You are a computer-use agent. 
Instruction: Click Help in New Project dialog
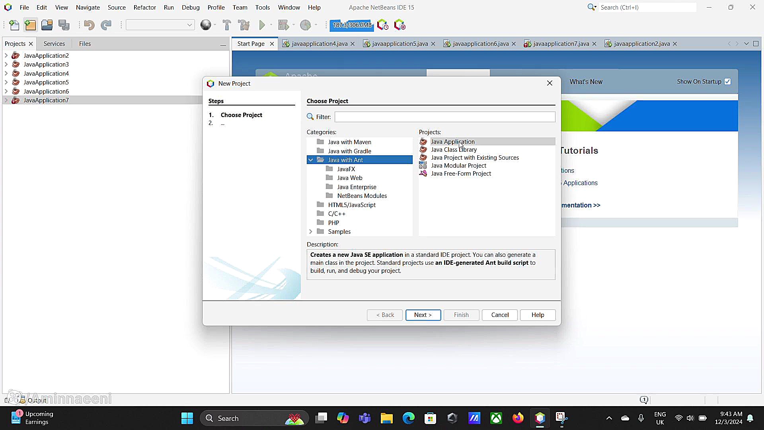(x=538, y=315)
